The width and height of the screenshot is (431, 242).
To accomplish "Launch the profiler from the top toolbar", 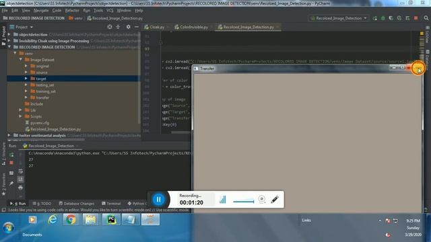I will pyautogui.click(x=399, y=18).
